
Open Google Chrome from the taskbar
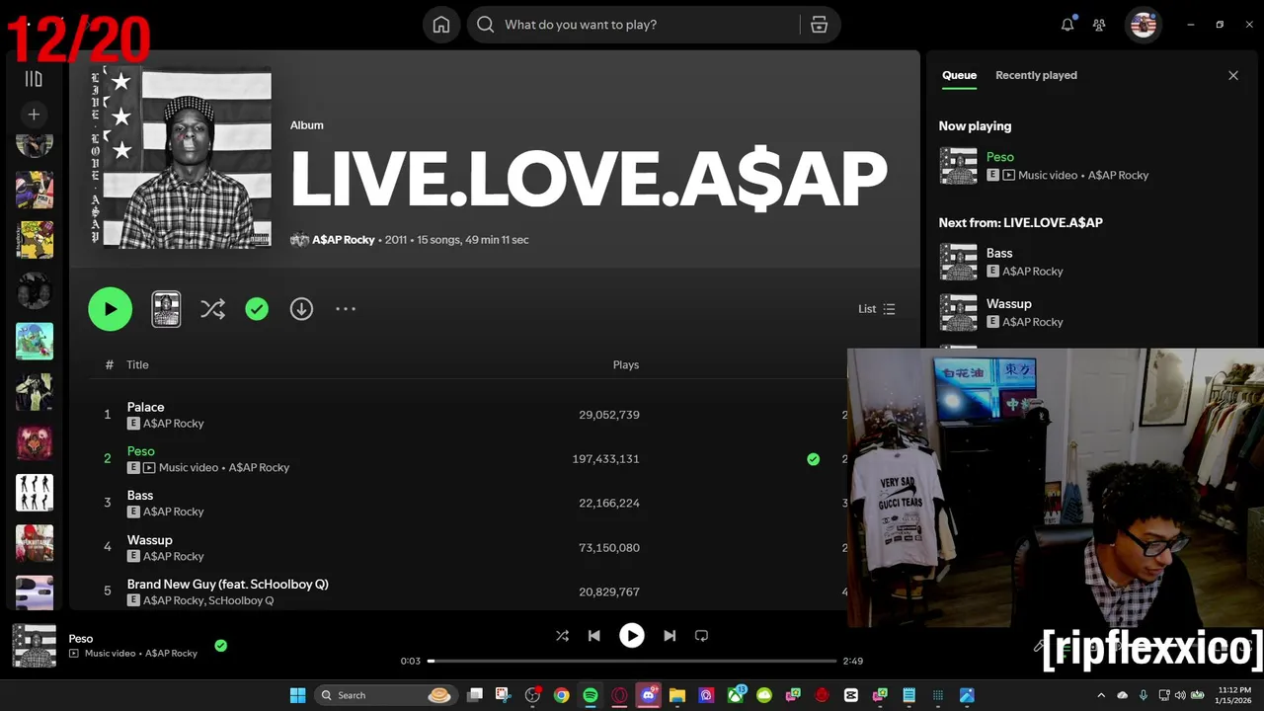(x=561, y=695)
